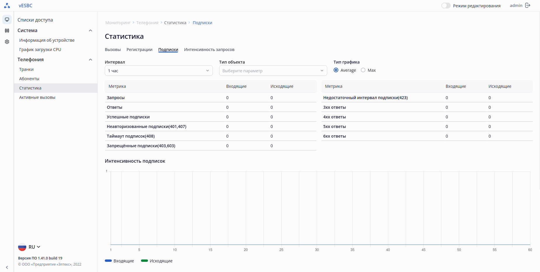This screenshot has width=540, height=272.
Task: Click the vESBC logo icon
Action: coord(7,6)
